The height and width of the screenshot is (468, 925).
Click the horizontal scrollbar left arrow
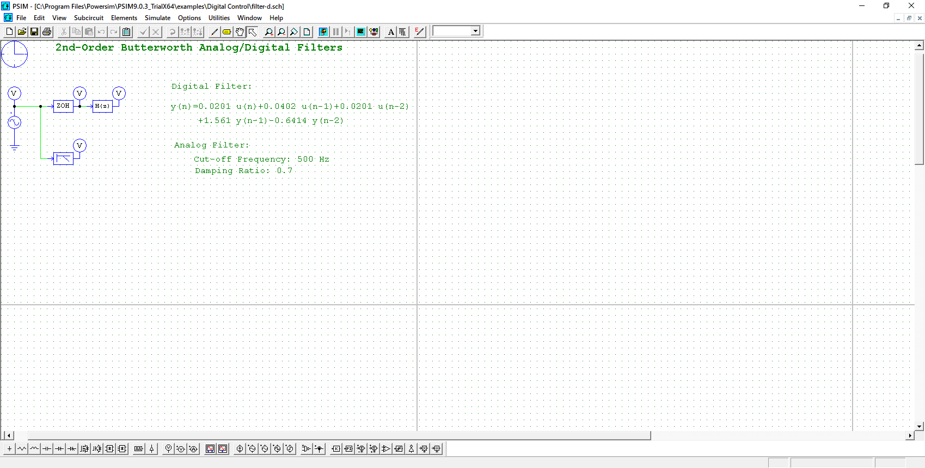pos(8,435)
